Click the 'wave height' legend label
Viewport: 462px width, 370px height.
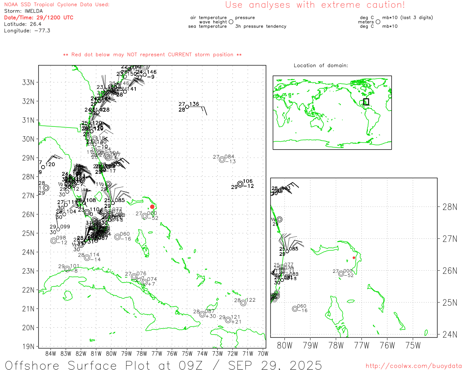(x=213, y=22)
